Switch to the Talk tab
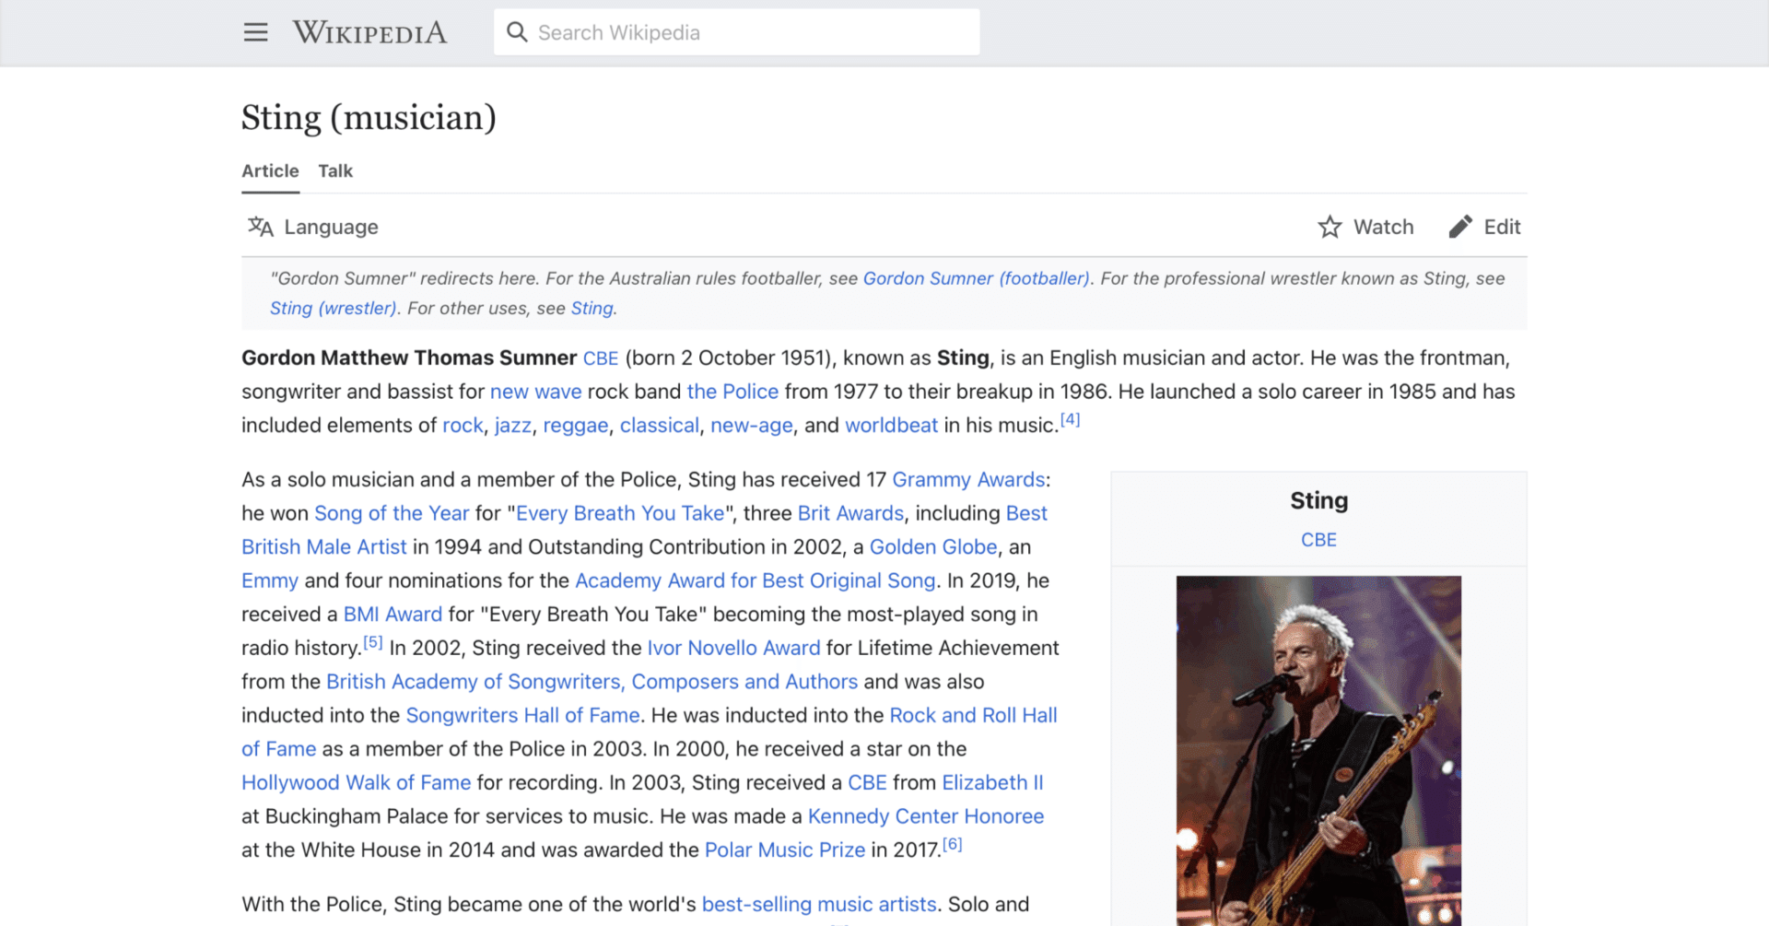This screenshot has width=1769, height=926. 335,171
